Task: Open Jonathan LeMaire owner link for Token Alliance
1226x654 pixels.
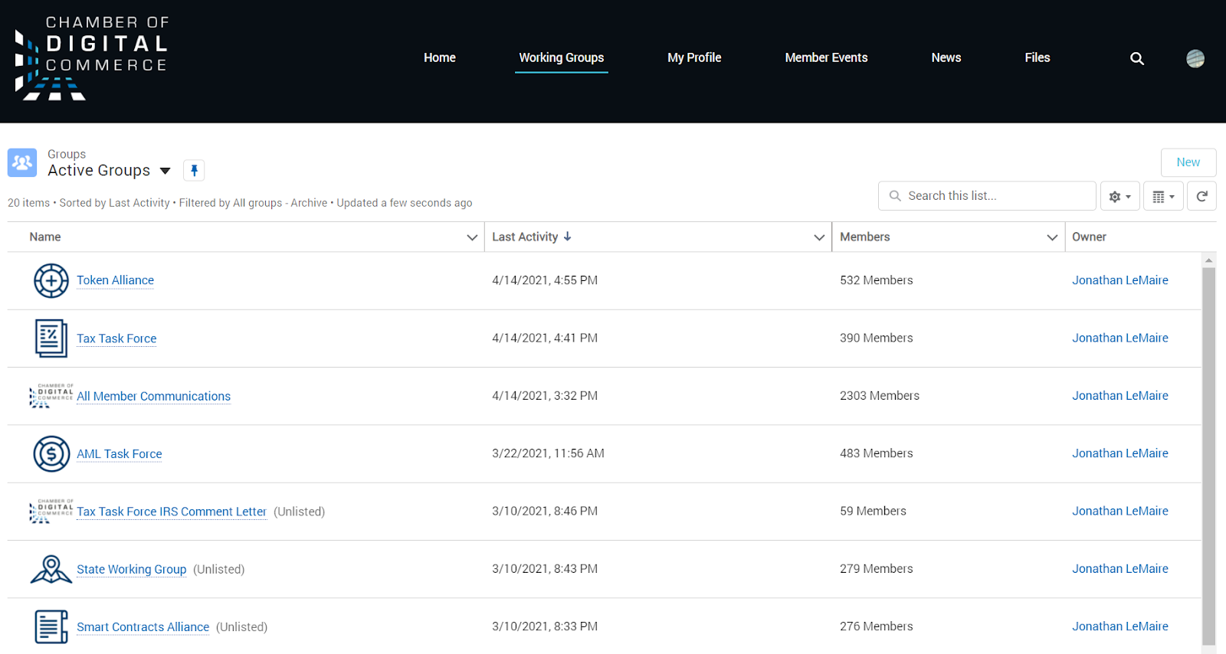Action: (x=1120, y=280)
